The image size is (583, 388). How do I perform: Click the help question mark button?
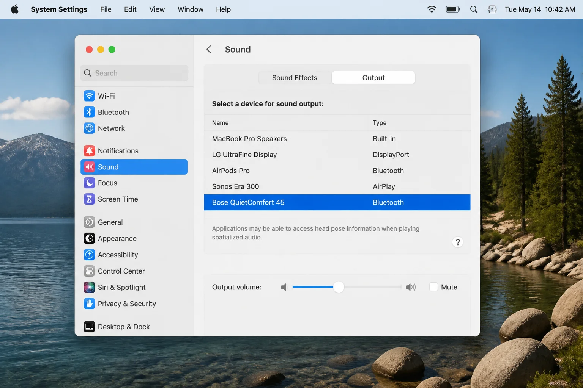coord(458,242)
